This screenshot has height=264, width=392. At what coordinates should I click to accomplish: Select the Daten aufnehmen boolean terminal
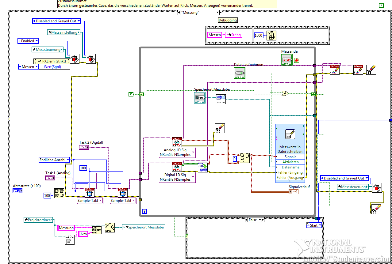240,73
